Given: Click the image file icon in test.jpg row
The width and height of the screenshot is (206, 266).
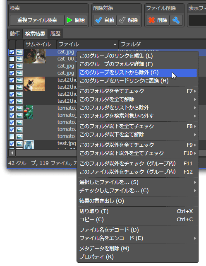Looking at the screenshot, I should 19,143.
